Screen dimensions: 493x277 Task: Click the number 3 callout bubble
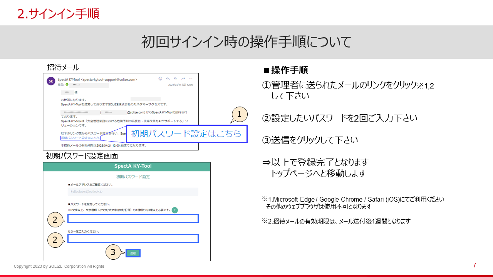coord(113,252)
